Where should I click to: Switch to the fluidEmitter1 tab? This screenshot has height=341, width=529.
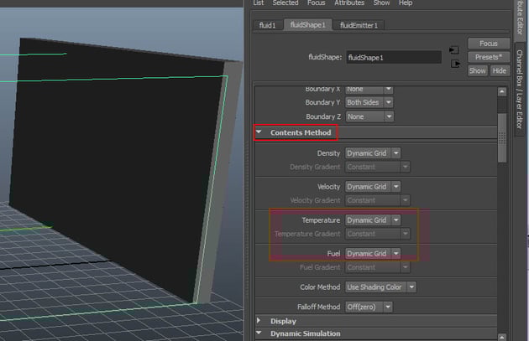click(359, 25)
